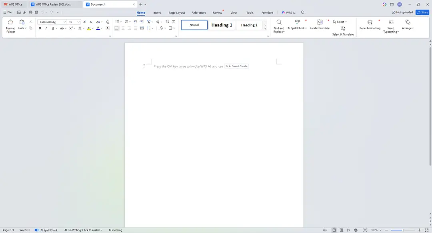Image resolution: width=432 pixels, height=233 pixels.
Task: Increase paragraph indent
Action: pos(142,22)
